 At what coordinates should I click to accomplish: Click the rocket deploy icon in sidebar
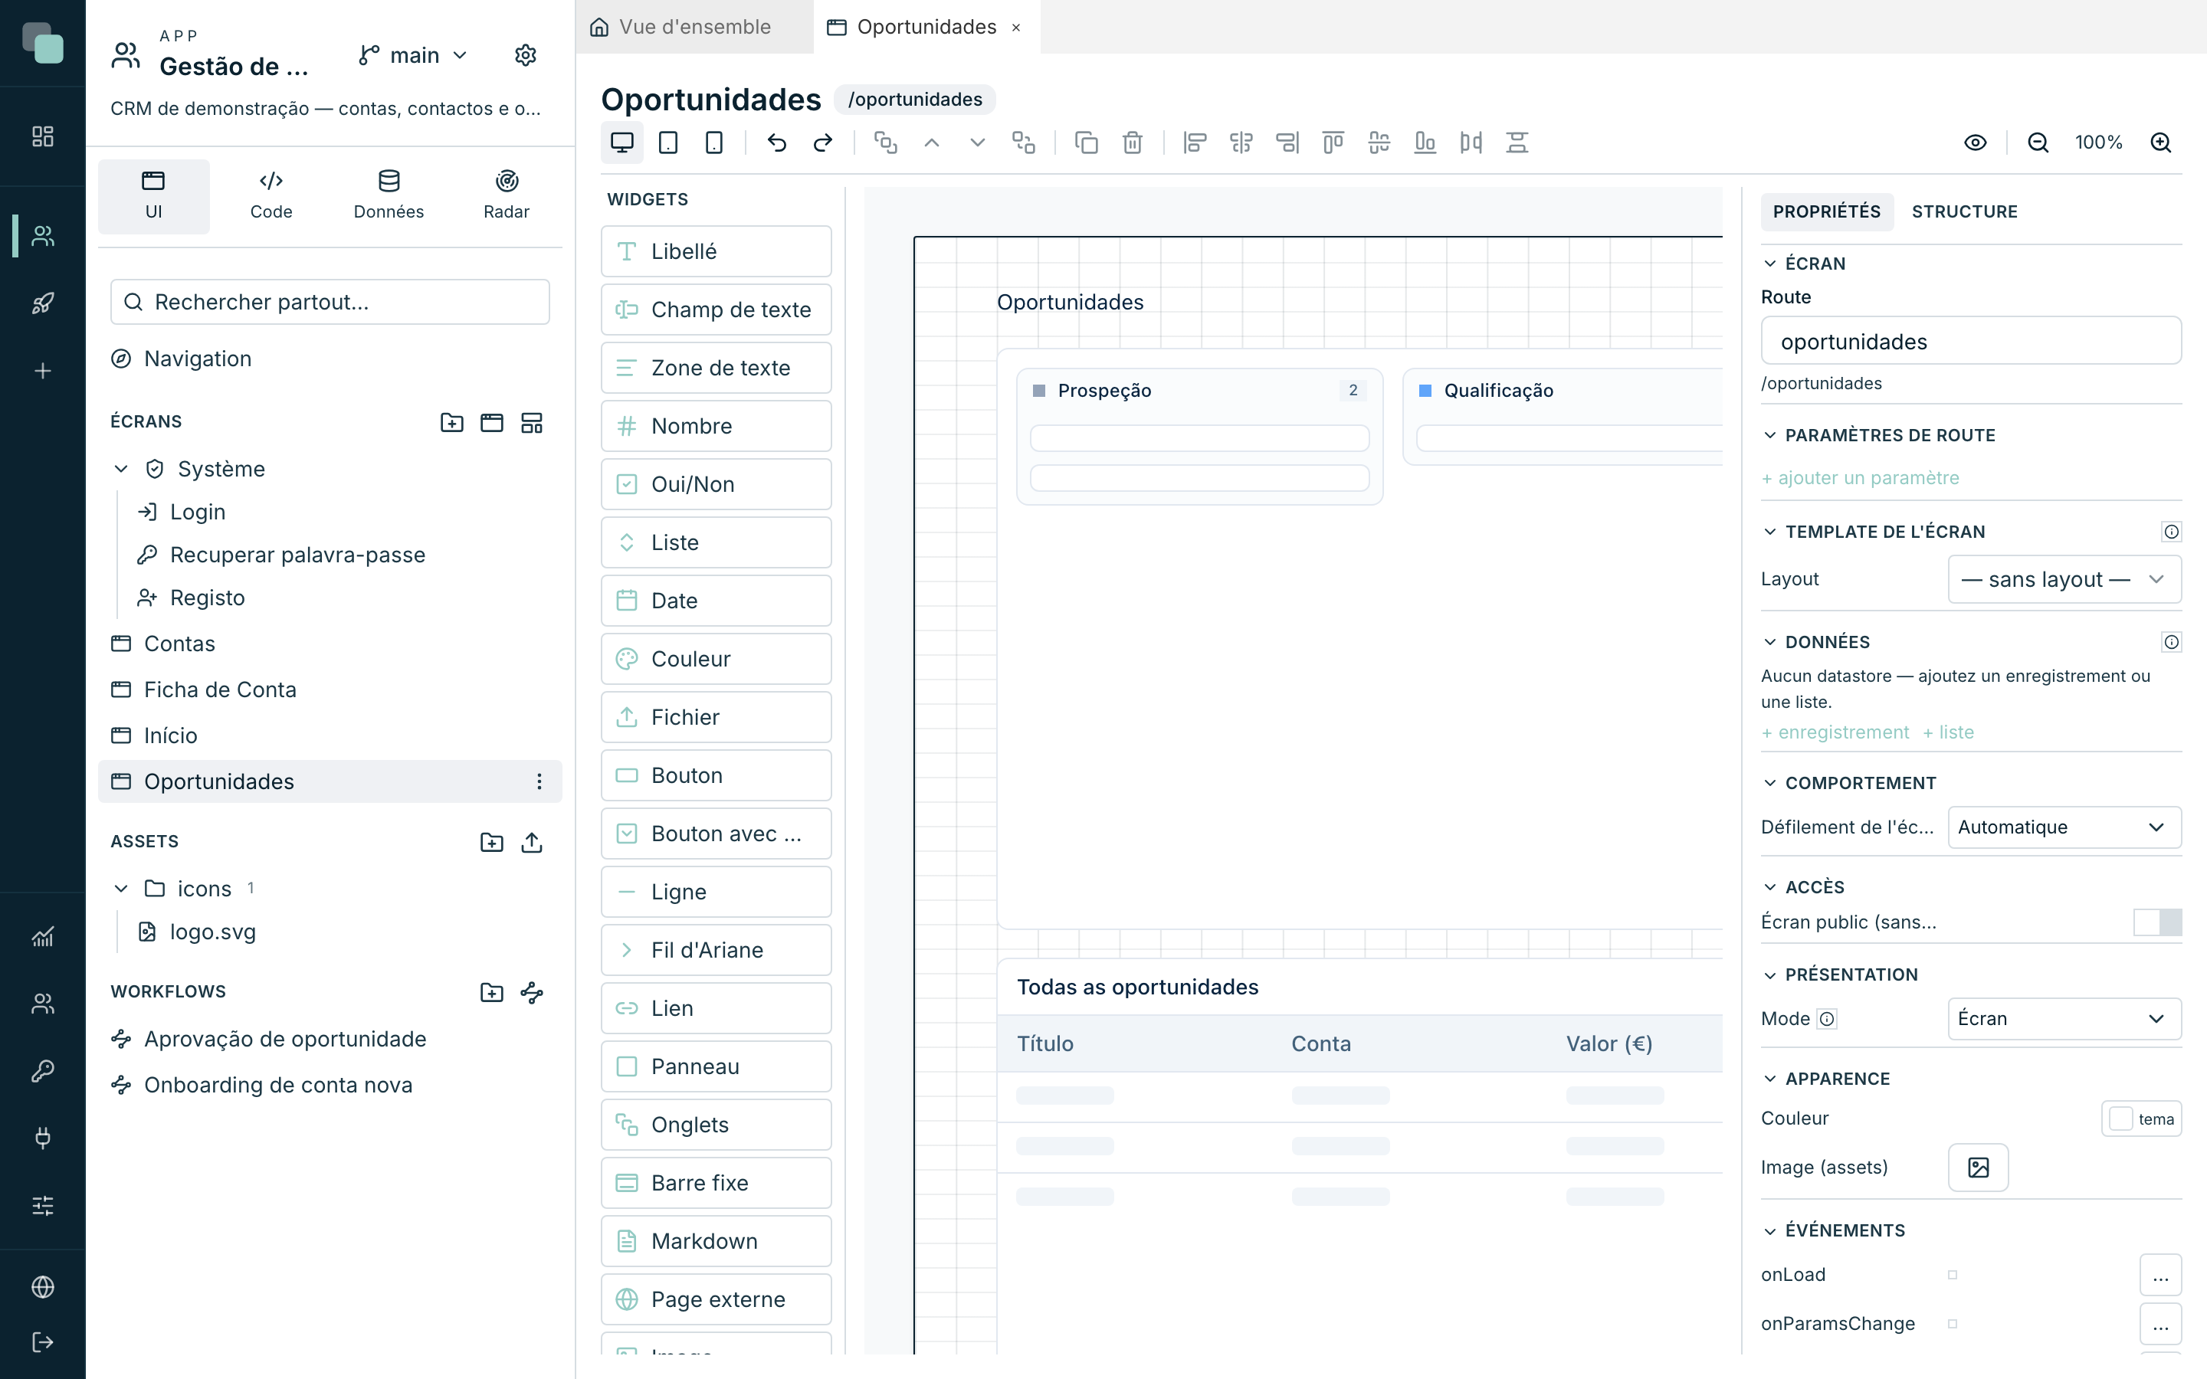(x=43, y=303)
